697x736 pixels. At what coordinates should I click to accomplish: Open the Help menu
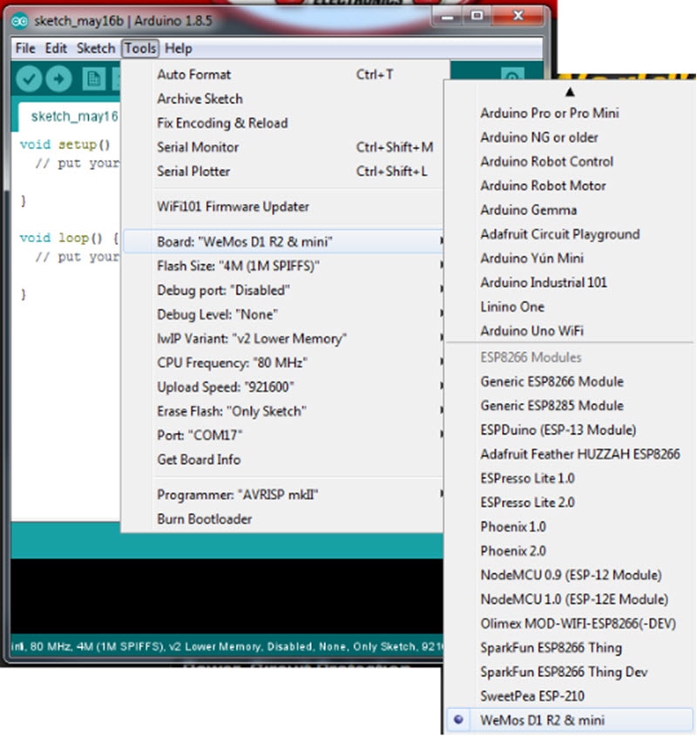(x=179, y=48)
